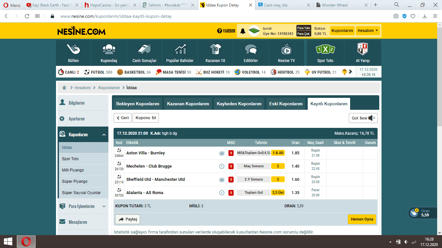Click taskbar volume speaker icon
This screenshot has width=442, height=248.
(406, 242)
